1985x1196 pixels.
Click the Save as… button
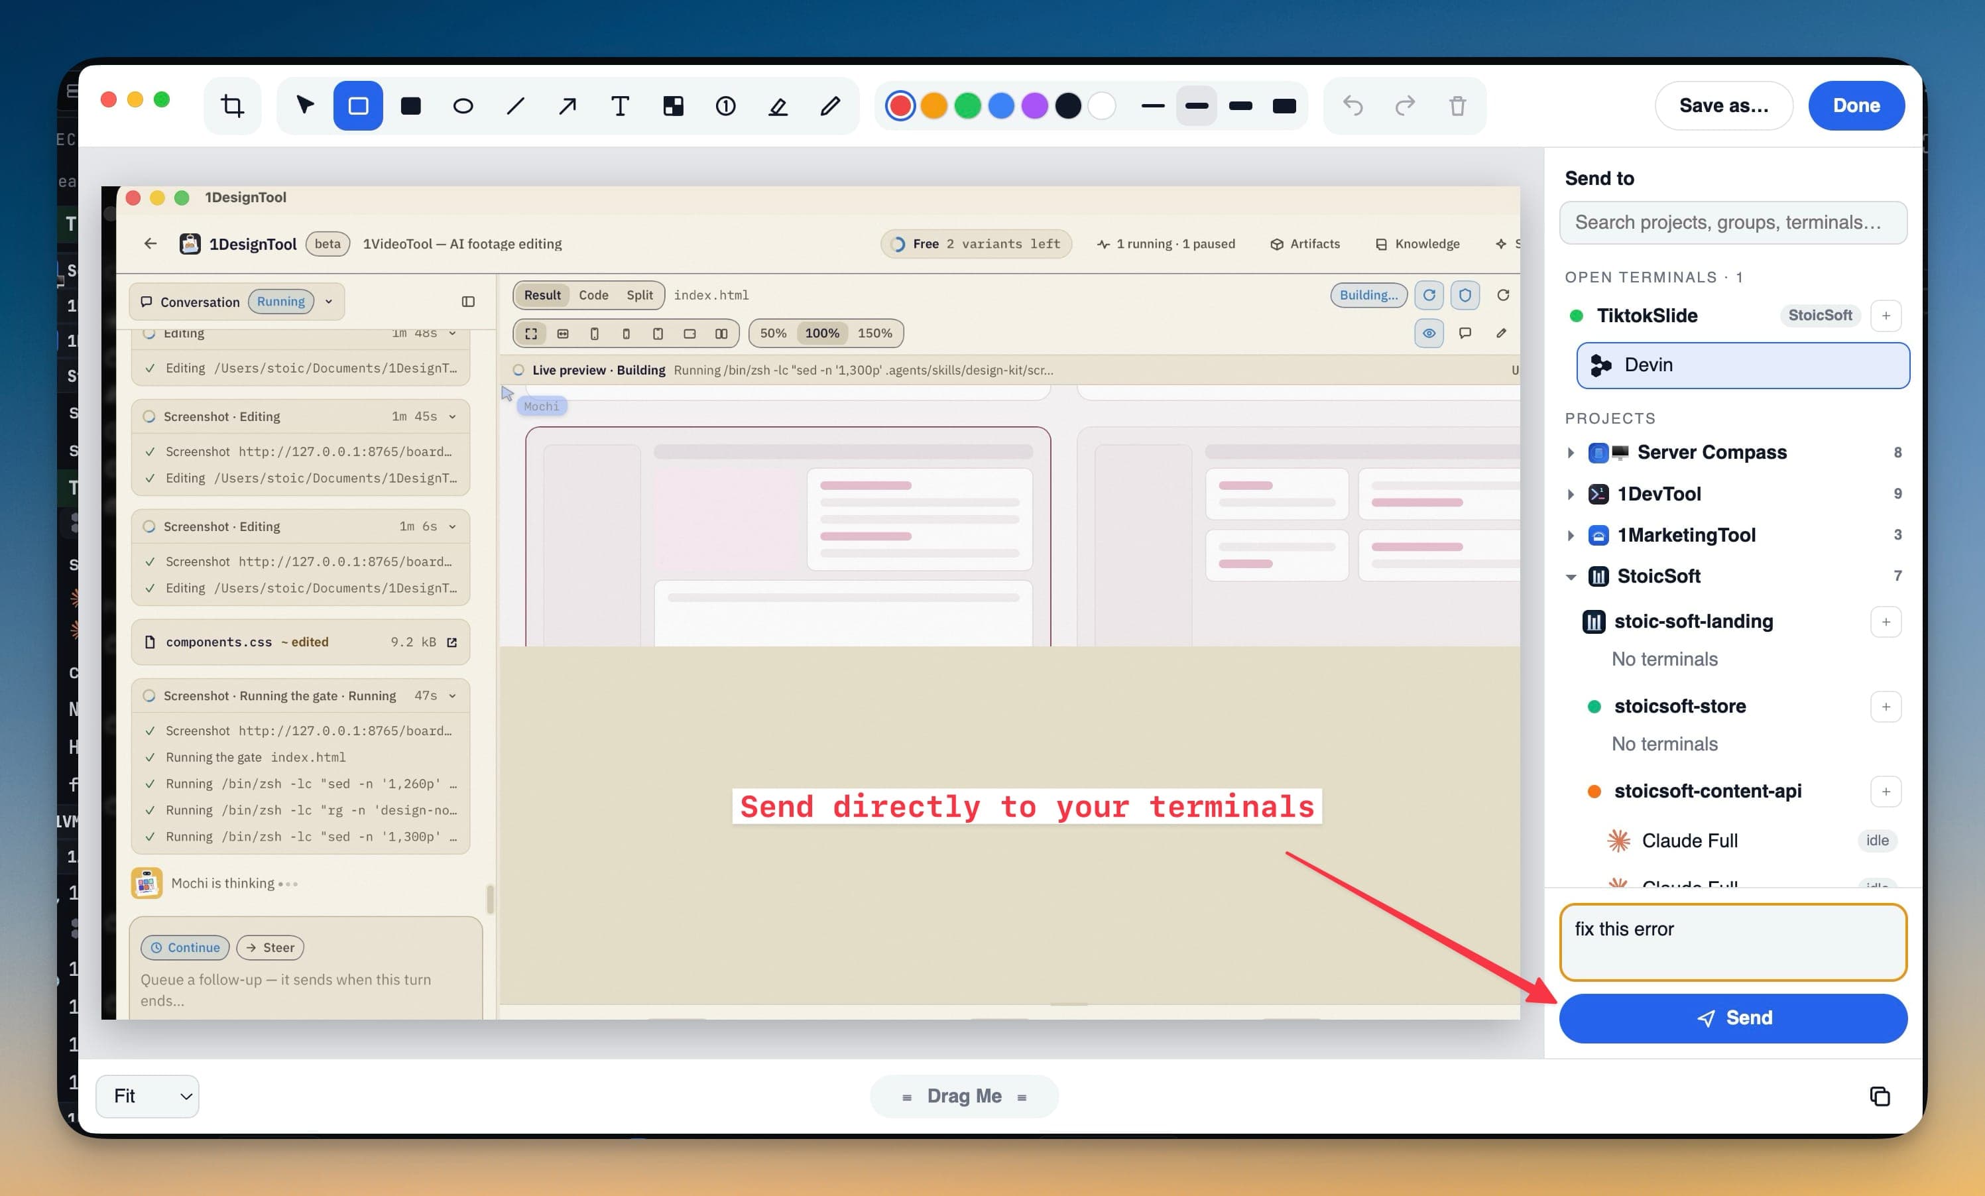click(x=1723, y=105)
